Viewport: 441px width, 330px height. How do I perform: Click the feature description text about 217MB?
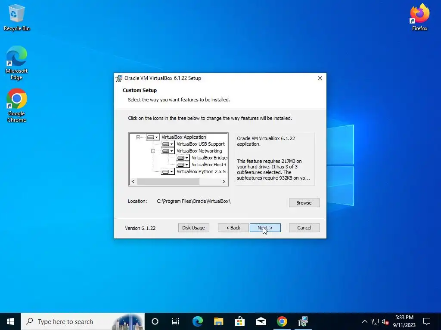(x=273, y=169)
